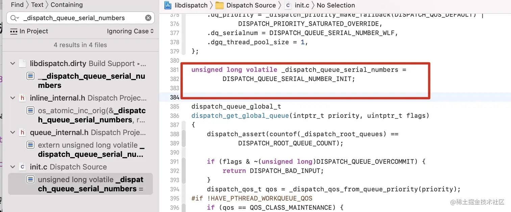Click the init.c source file icon in results
Image resolution: width=511 pixels, height=212 pixels.
coord(22,167)
